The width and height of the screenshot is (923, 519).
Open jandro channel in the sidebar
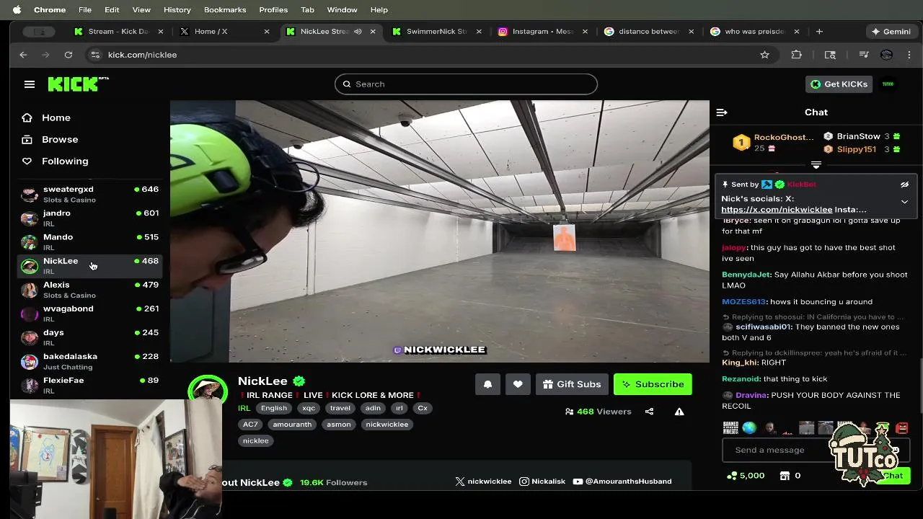pos(89,218)
